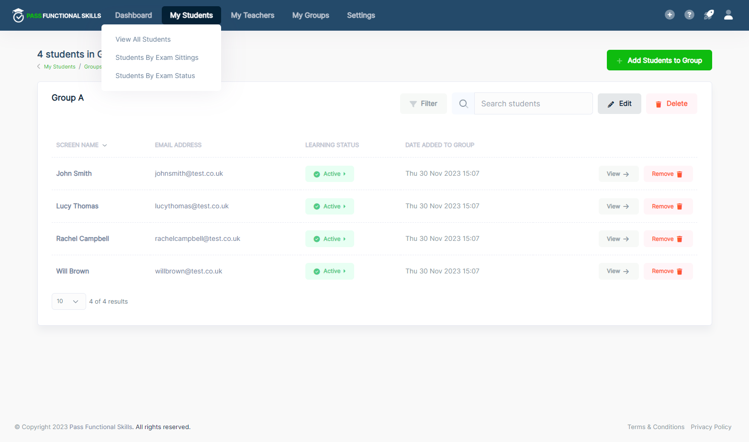Sort by Screen Name column
Image resolution: width=749 pixels, height=442 pixels.
click(x=81, y=145)
